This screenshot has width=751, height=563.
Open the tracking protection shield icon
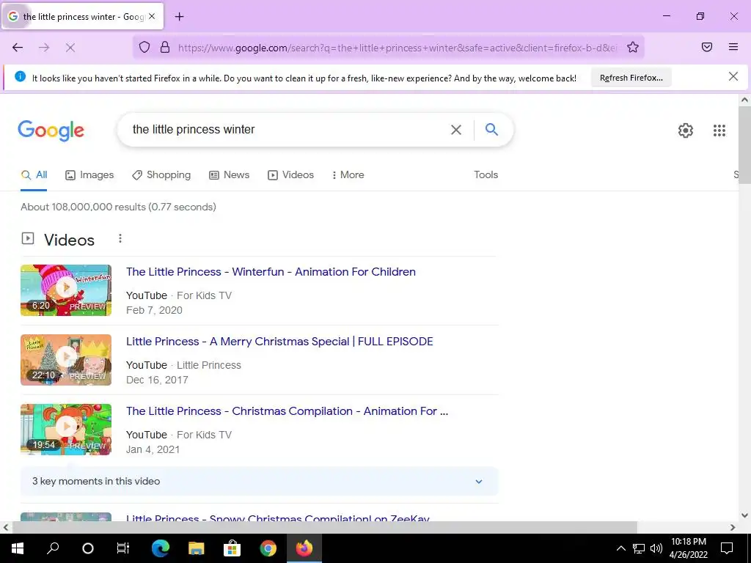tap(144, 47)
